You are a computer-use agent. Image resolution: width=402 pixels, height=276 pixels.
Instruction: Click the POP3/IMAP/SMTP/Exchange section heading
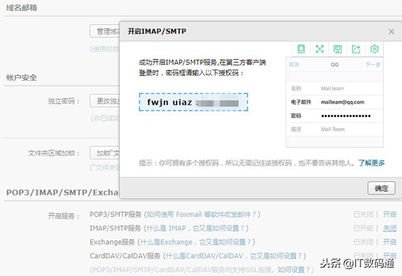(62, 193)
